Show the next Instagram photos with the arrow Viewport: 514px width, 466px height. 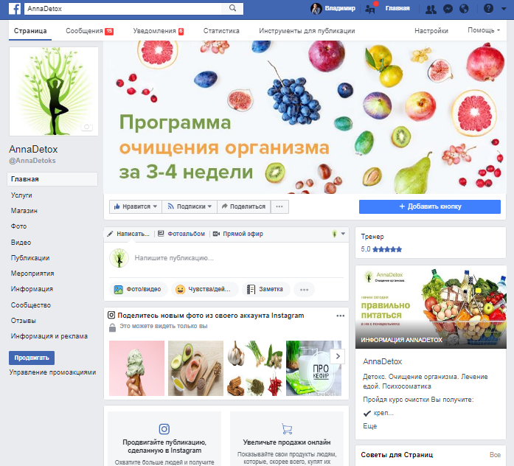tap(338, 356)
